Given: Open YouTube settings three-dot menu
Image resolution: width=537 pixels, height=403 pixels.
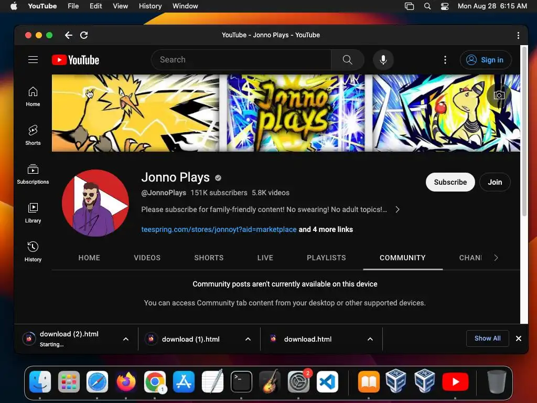Looking at the screenshot, I should (445, 60).
